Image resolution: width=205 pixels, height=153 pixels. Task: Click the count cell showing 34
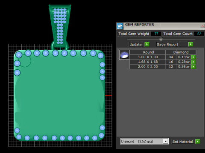[x=171, y=57]
